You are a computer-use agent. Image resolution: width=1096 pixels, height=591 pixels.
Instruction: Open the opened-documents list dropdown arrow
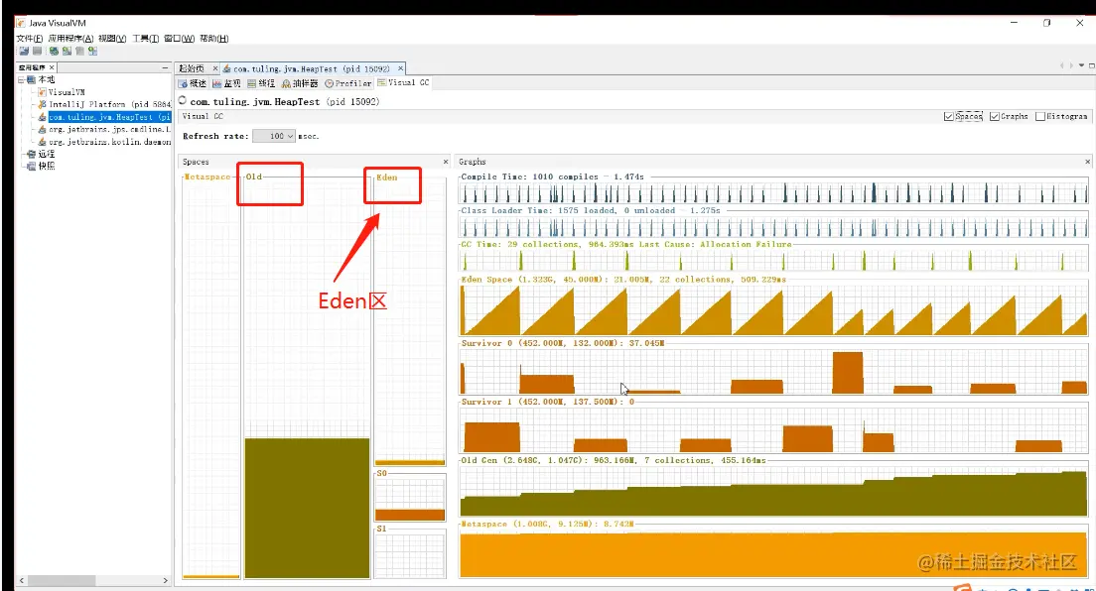(x=1081, y=65)
